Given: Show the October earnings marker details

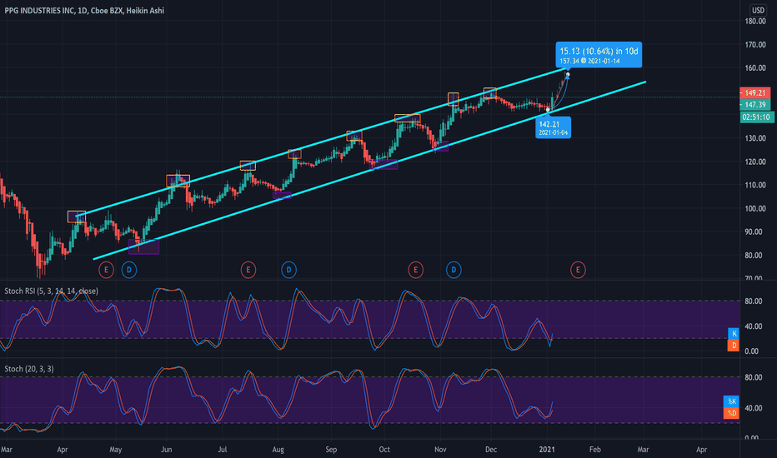Looking at the screenshot, I should (x=416, y=270).
